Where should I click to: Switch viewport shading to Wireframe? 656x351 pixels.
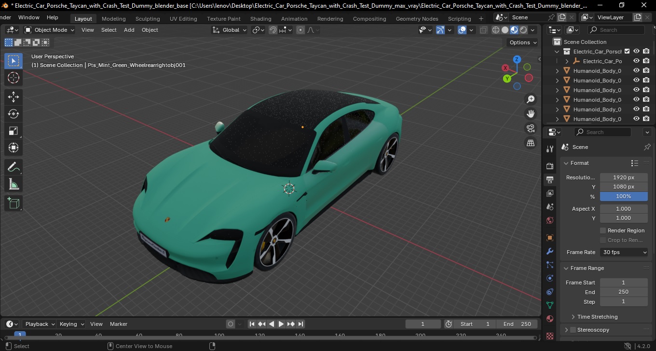pyautogui.click(x=496, y=30)
